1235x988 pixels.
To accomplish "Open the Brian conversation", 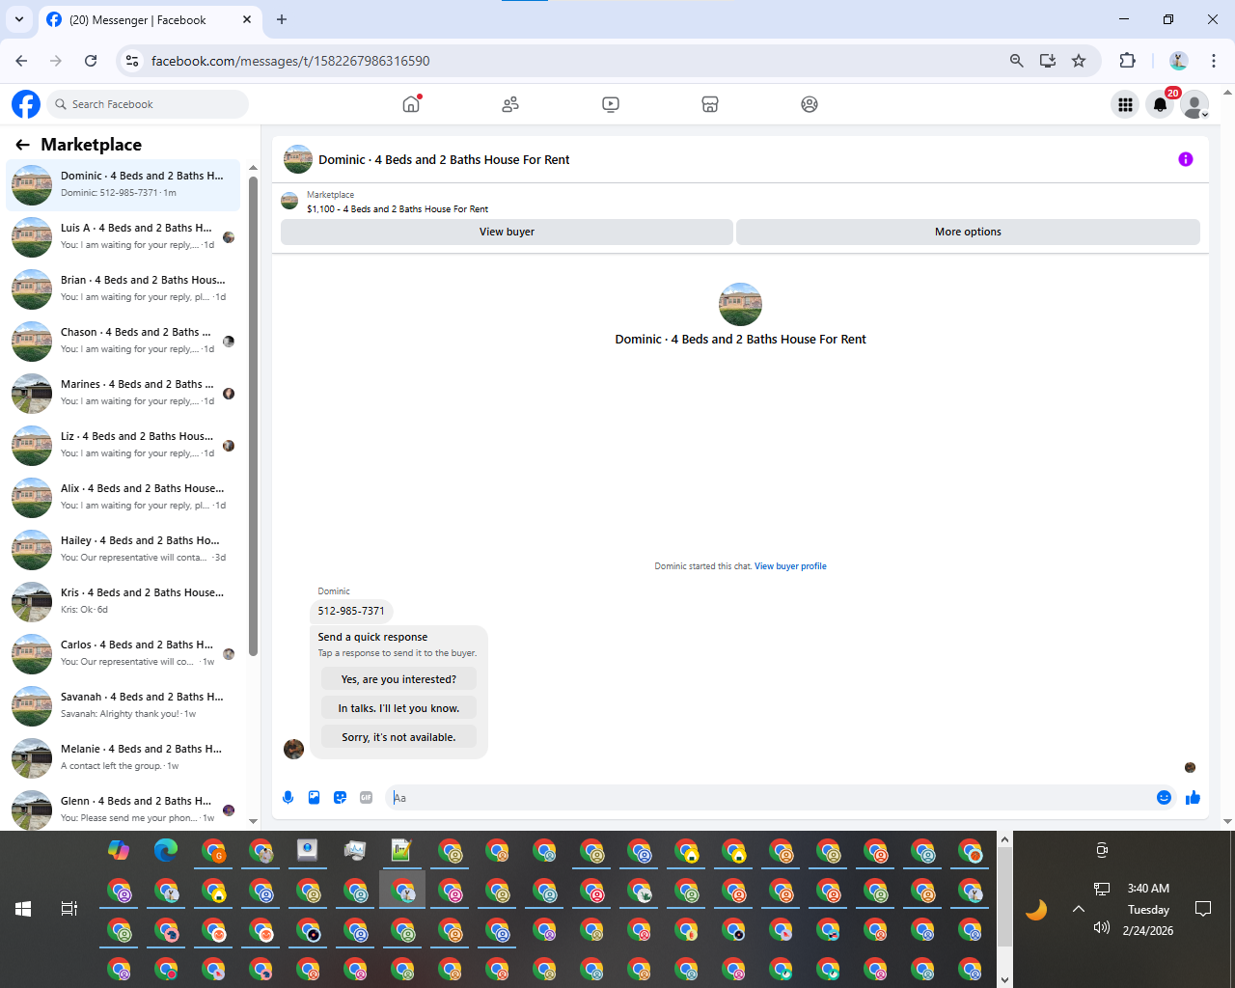I will click(x=123, y=288).
